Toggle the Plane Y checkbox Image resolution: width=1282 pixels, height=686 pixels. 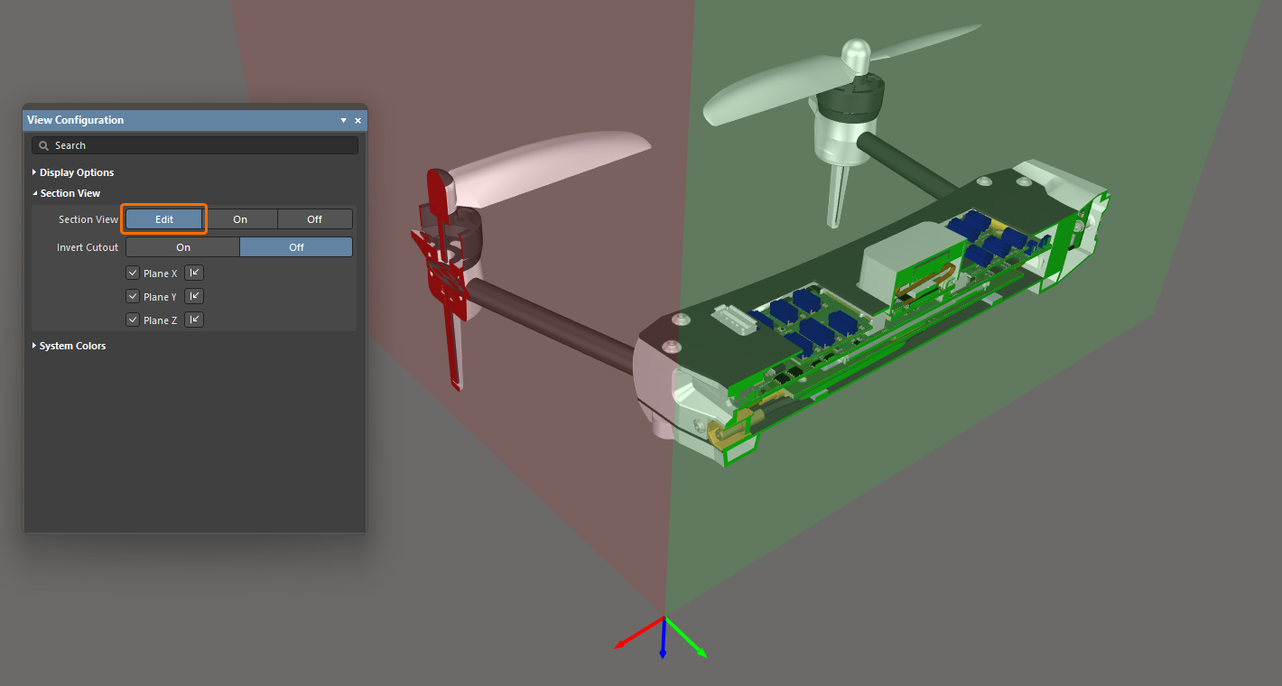point(133,296)
